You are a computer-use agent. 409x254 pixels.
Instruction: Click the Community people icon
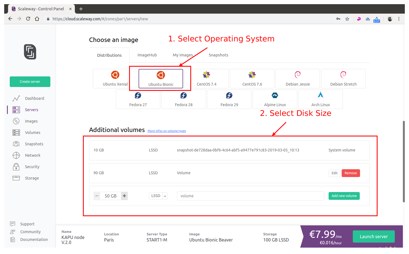coord(13,231)
